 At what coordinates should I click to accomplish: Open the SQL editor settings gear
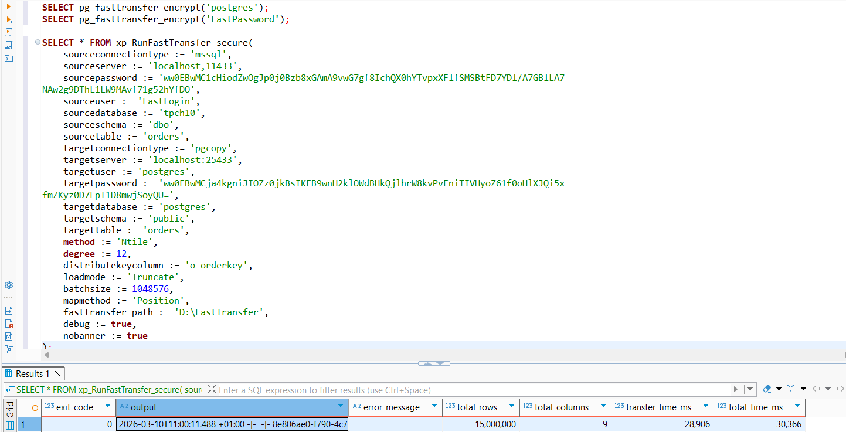8,285
